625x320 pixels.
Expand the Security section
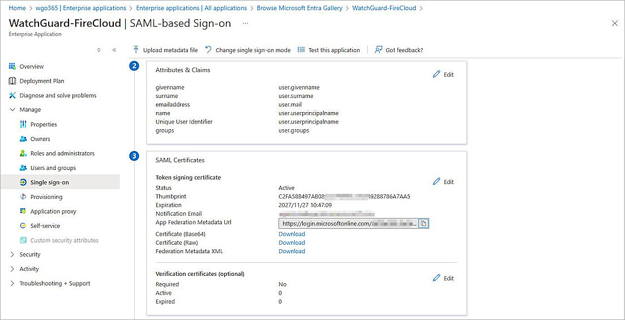coord(12,254)
